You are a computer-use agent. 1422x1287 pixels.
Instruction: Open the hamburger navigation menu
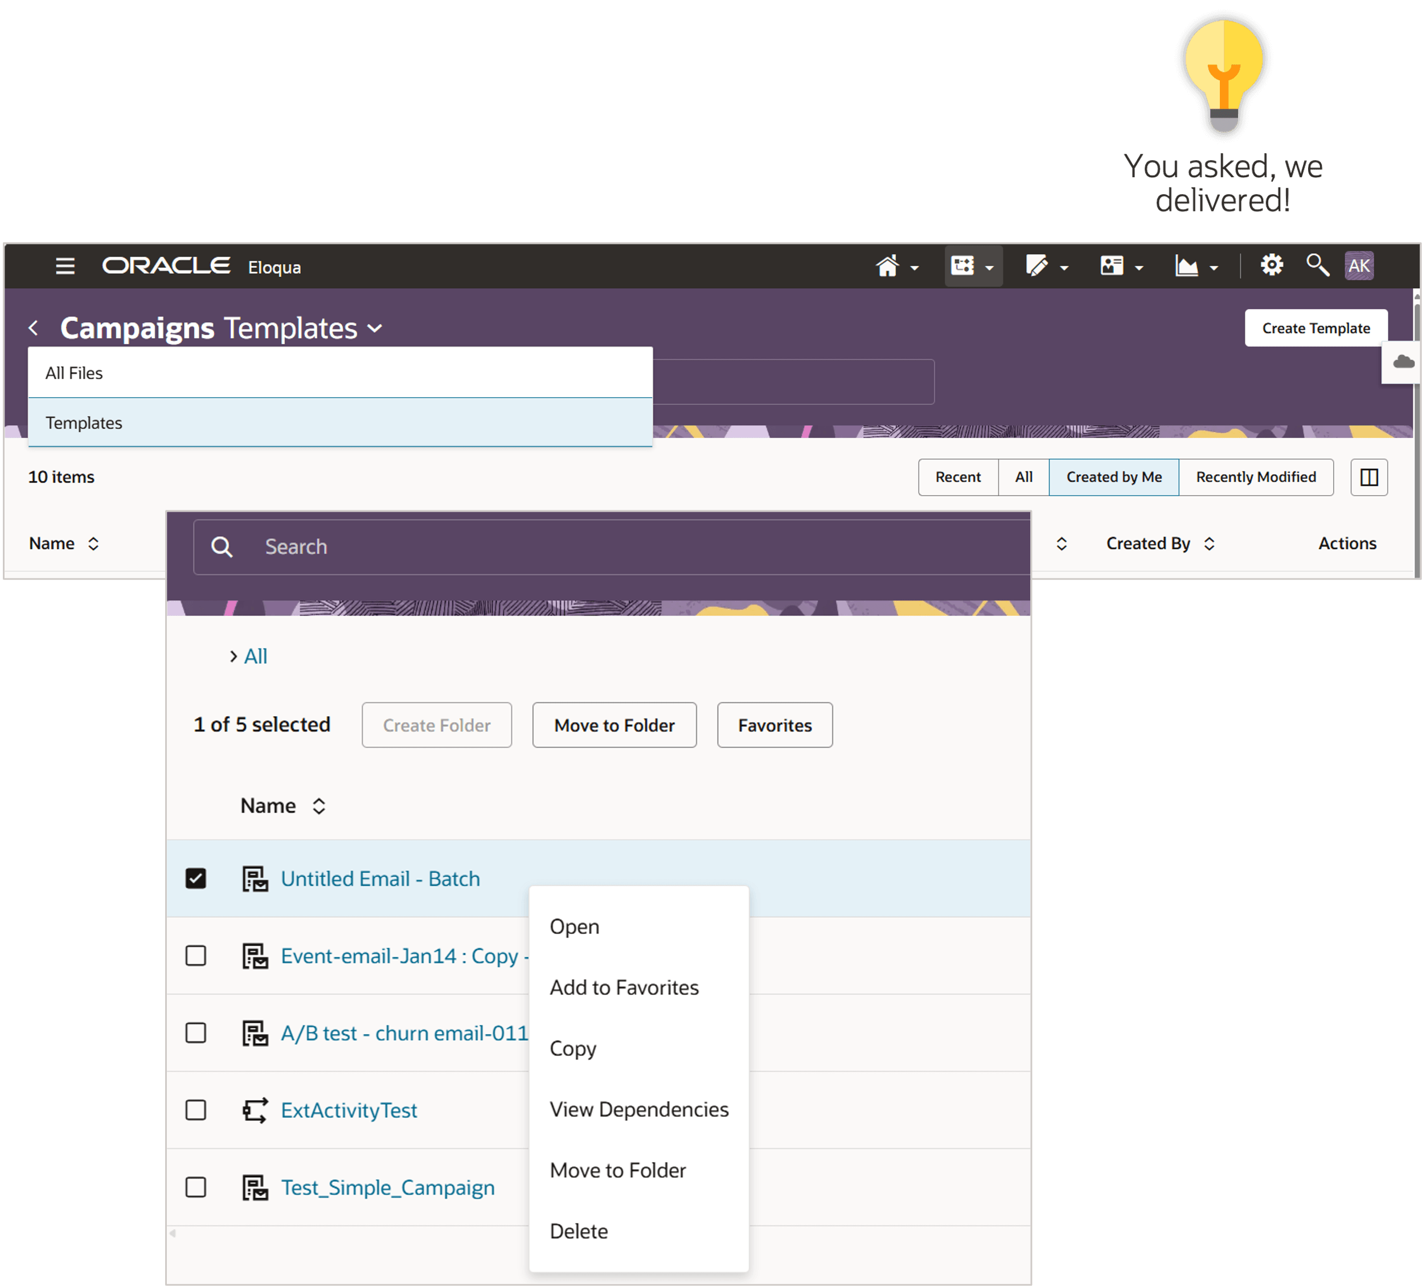click(x=65, y=266)
